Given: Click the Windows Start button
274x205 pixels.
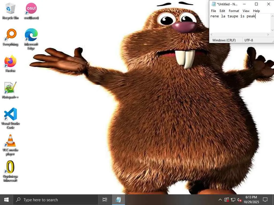Looking at the screenshot, I should (6, 200).
